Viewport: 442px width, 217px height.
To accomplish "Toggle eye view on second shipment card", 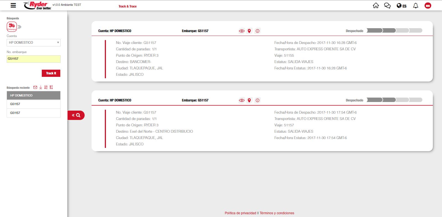I will click(241, 100).
